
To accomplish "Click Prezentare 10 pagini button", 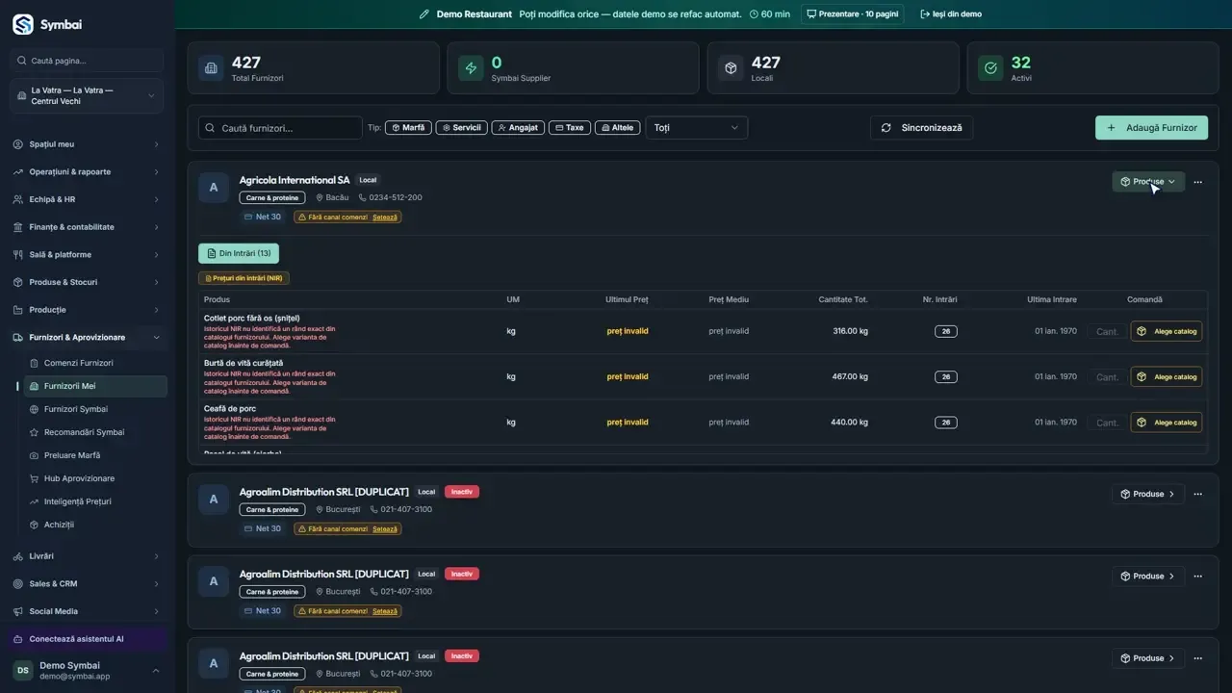I will click(x=852, y=14).
